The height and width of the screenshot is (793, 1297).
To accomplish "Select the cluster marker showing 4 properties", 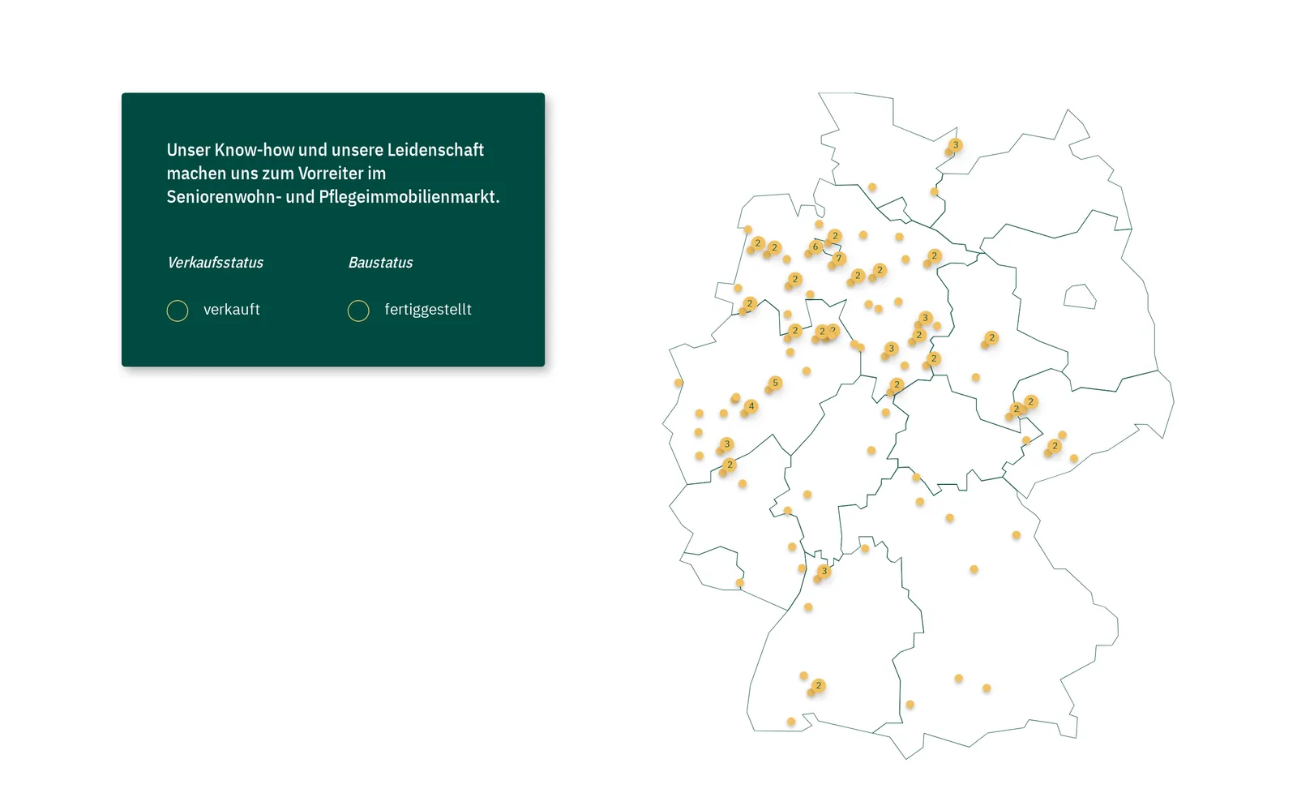I will click(x=751, y=406).
